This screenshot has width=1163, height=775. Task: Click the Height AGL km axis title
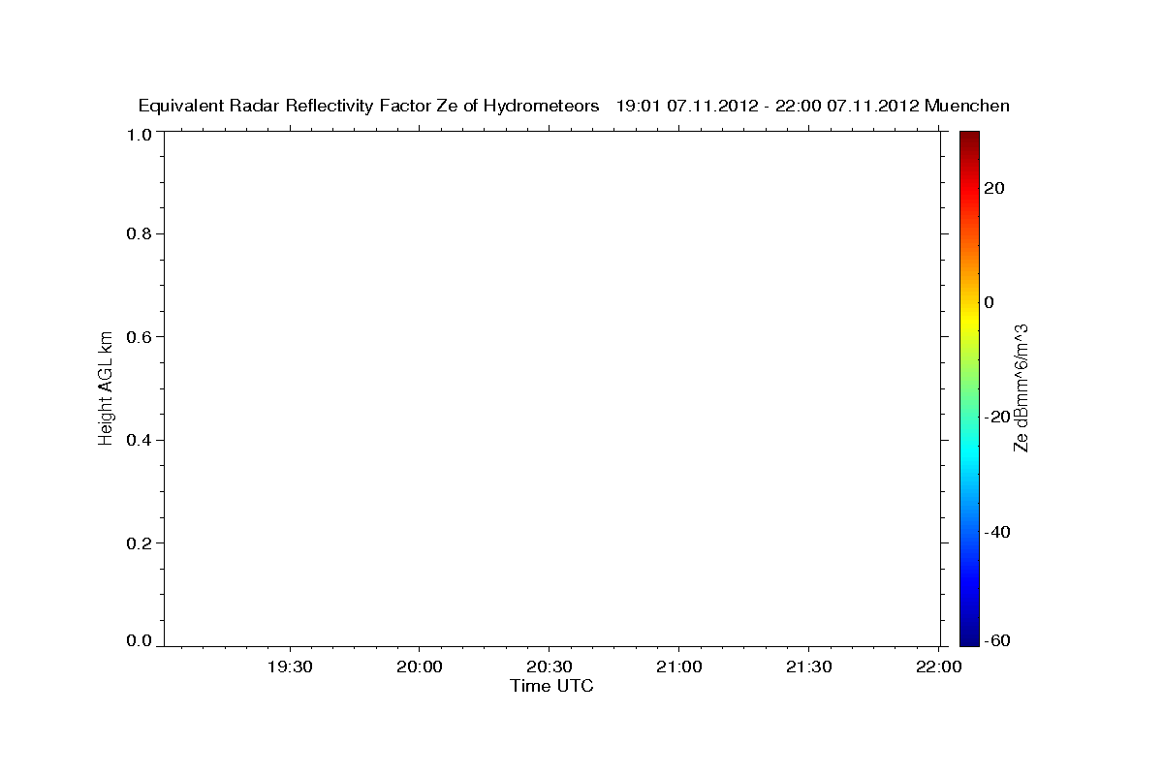click(x=107, y=388)
